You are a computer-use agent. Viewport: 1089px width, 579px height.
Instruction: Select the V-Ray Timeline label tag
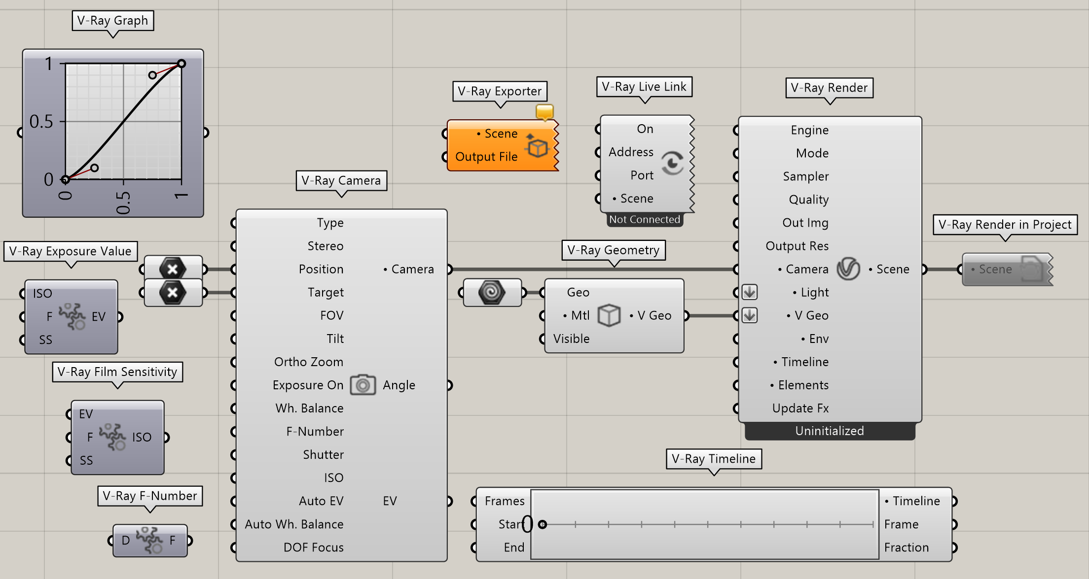coord(714,459)
